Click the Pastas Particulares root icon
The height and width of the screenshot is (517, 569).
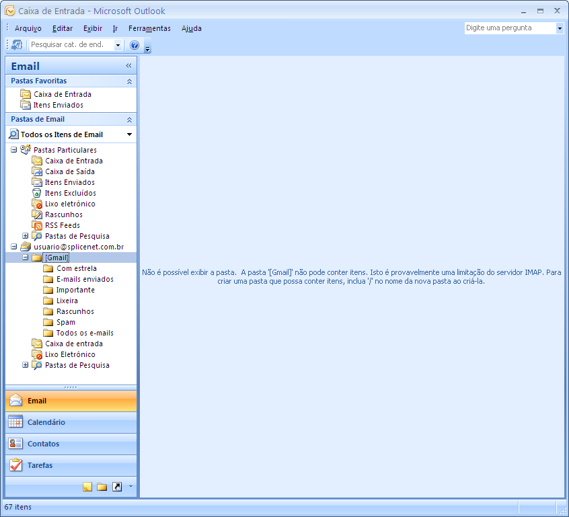[x=26, y=149]
